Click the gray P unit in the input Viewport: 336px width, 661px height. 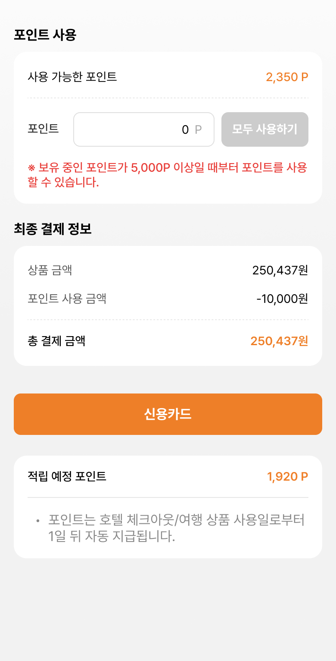[198, 129]
